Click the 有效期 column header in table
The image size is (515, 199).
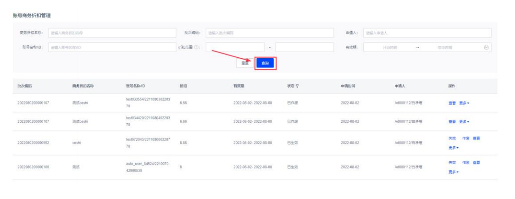point(239,86)
